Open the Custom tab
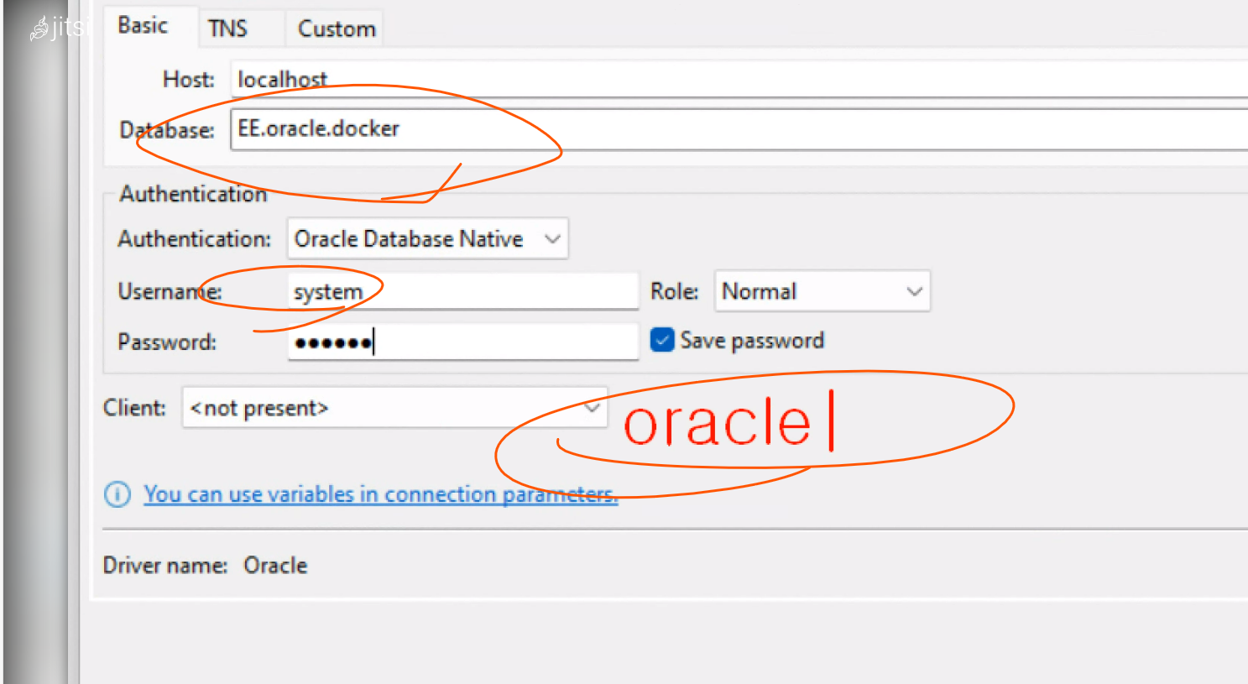 click(336, 29)
